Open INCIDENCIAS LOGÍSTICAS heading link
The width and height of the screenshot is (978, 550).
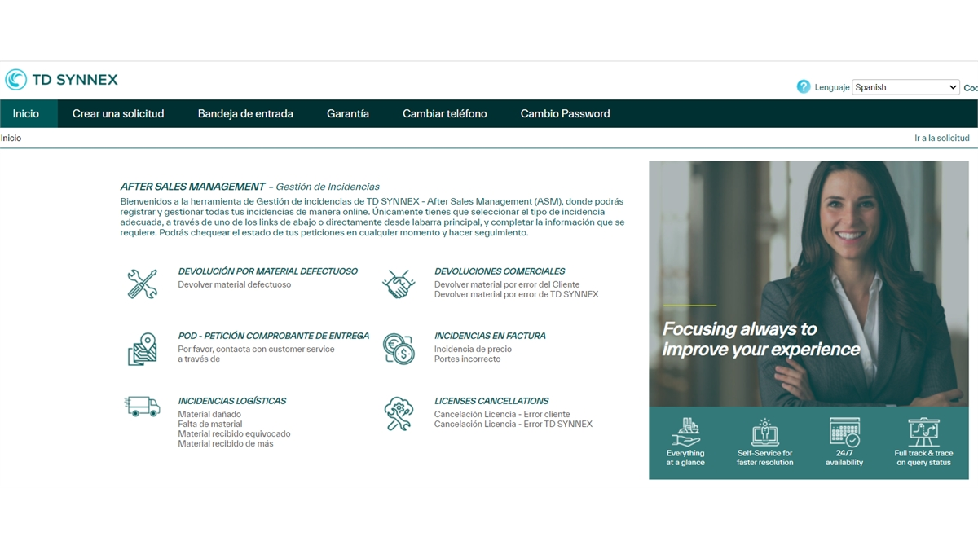tap(232, 401)
